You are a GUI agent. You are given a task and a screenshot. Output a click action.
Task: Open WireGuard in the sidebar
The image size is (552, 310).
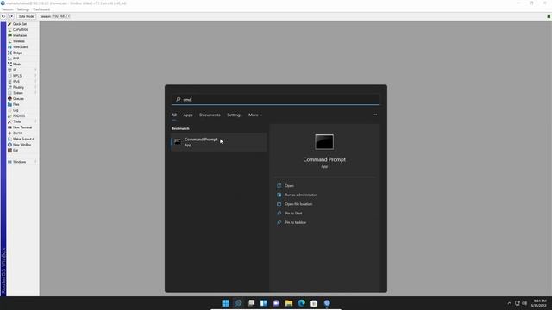click(x=20, y=47)
